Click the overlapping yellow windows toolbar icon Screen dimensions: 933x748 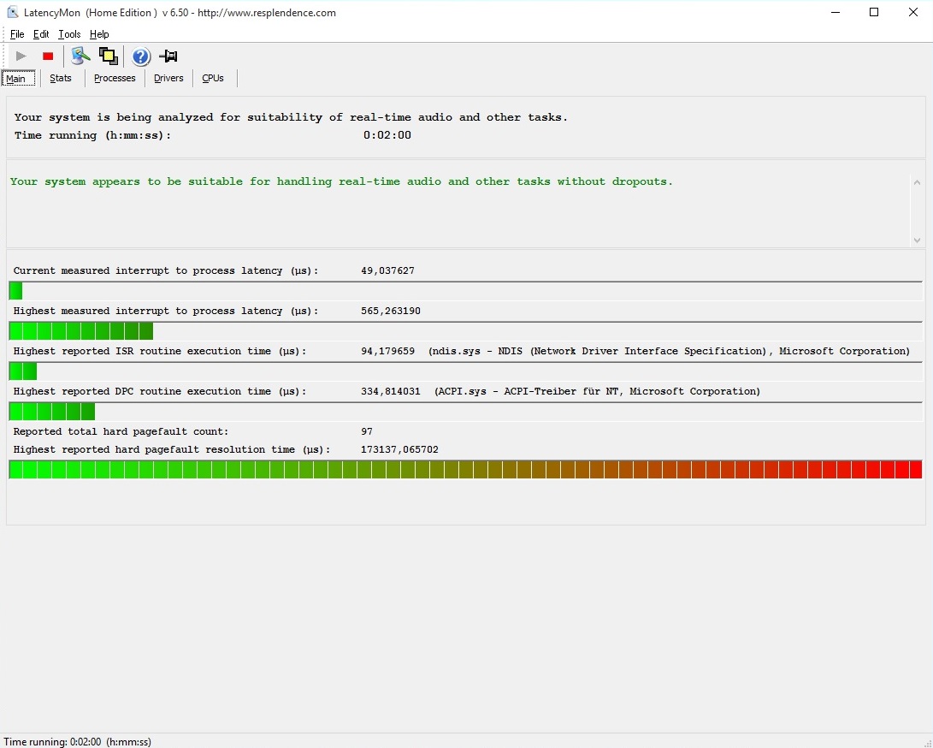tap(109, 56)
